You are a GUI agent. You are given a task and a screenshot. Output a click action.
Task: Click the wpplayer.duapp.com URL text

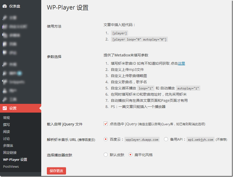(142, 140)
